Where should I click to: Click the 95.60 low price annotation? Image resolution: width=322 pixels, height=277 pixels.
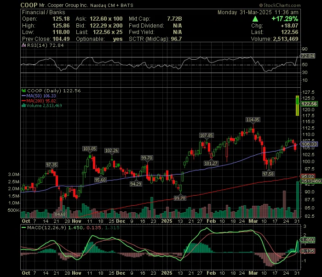(100, 180)
